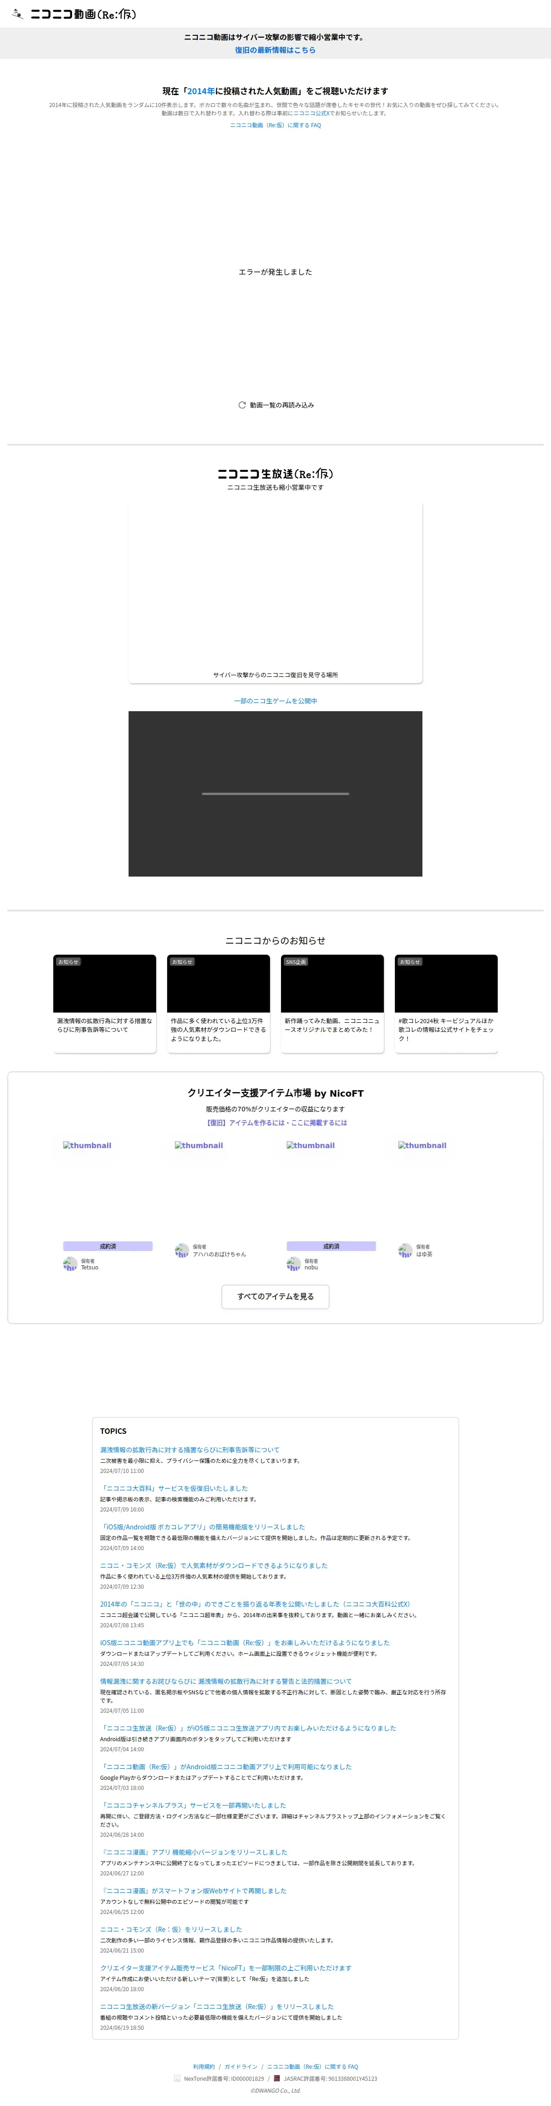Open topic iOS版ニコニコ動画アプリ上でも「ニコニコ動画（Re:仮）」
This screenshot has height=2106, width=551.
245,1642
